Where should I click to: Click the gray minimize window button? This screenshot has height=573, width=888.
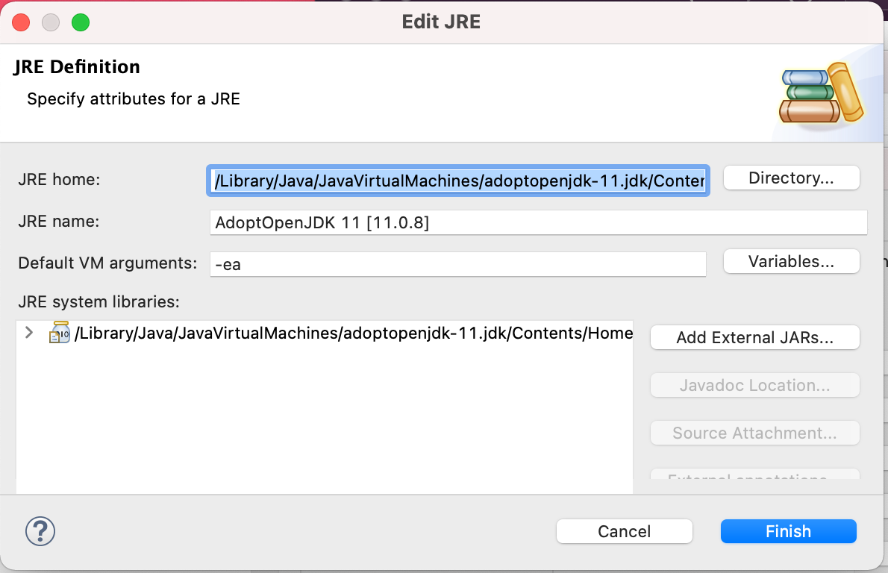pyautogui.click(x=51, y=22)
